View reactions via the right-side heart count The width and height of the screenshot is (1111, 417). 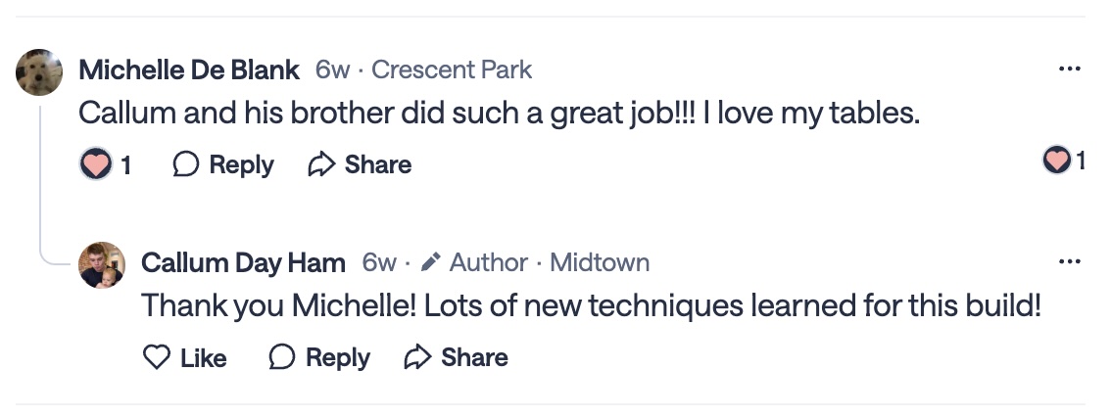tap(1064, 161)
